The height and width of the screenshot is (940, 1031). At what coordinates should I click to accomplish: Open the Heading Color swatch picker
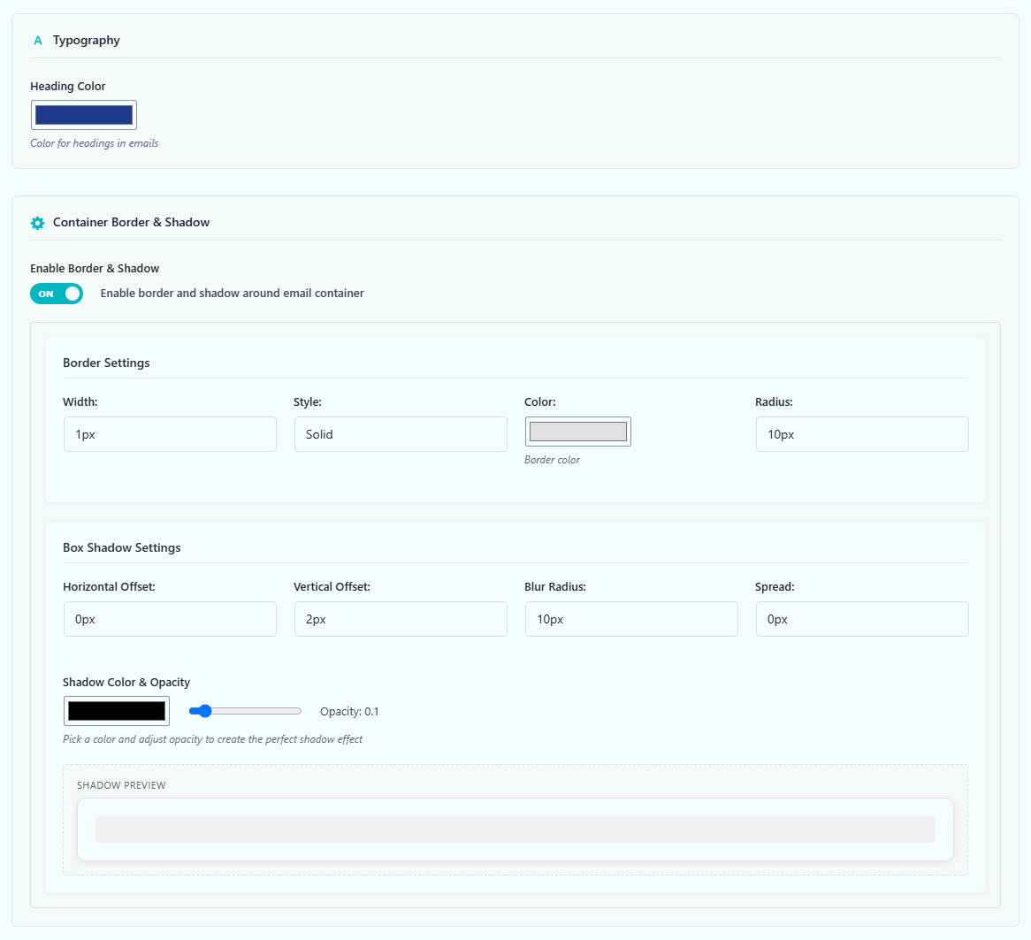click(x=83, y=115)
